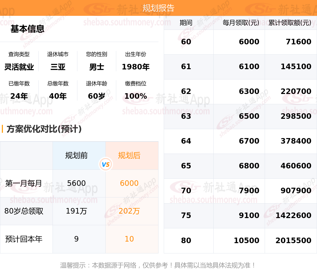Select the 基本信息 section heading
The image size is (317, 269).
[27, 29]
